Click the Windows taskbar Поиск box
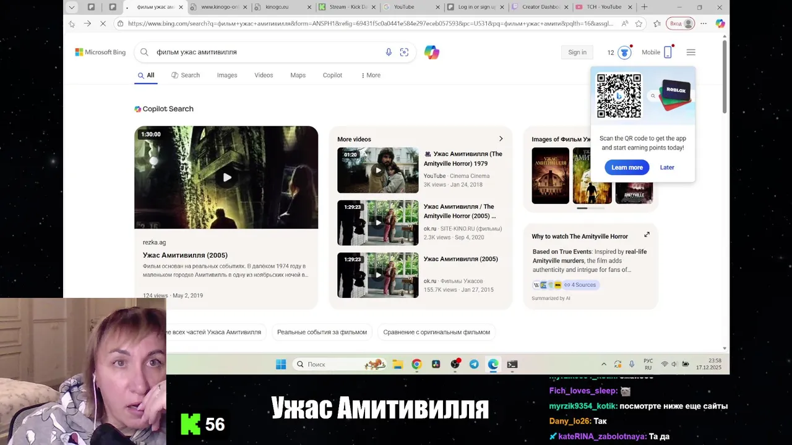 [x=340, y=364]
